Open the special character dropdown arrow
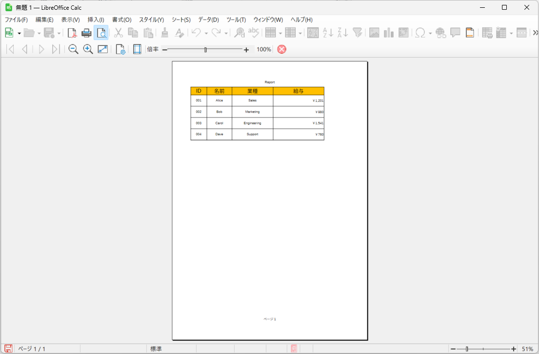Viewport: 539px width, 354px height. coord(430,34)
